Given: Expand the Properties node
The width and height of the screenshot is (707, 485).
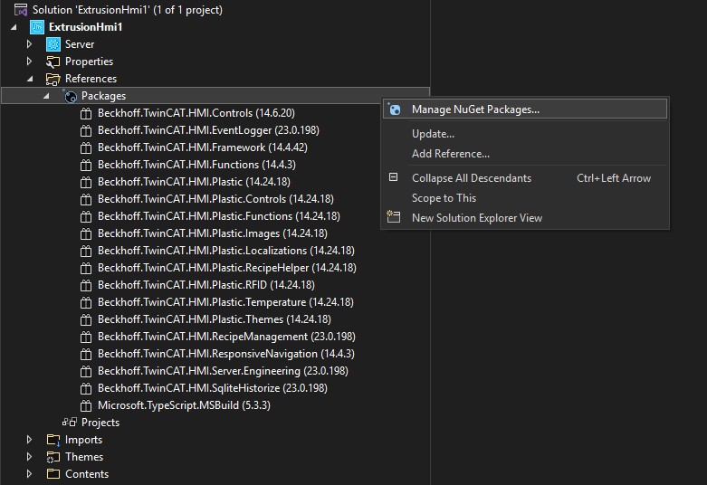Looking at the screenshot, I should click(29, 62).
